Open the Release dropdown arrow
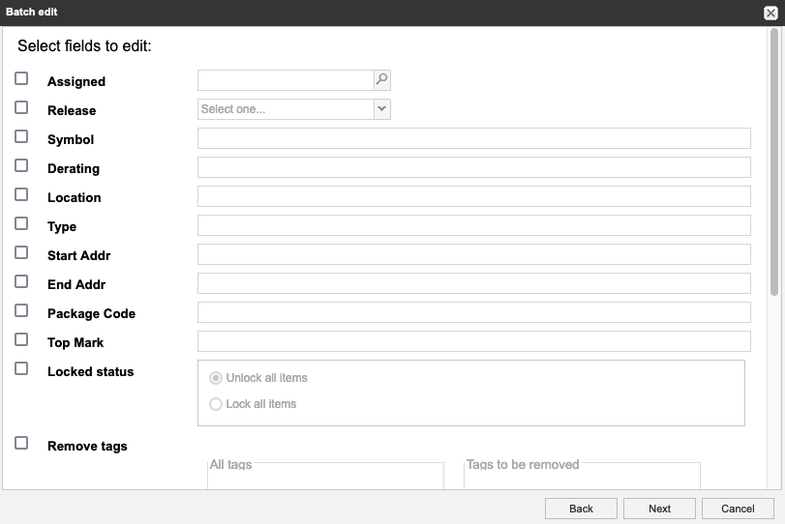The image size is (785, 524). pyautogui.click(x=382, y=109)
